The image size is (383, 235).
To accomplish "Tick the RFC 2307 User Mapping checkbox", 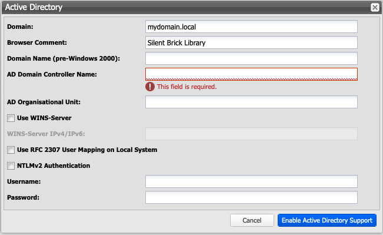I will (x=11, y=150).
